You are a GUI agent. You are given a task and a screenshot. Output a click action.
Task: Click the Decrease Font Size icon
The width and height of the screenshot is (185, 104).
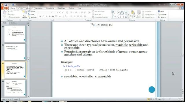[x=63, y=12]
